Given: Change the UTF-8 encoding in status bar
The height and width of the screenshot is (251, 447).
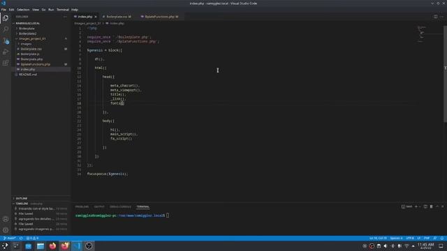Looking at the screenshot, I should coord(410,238).
